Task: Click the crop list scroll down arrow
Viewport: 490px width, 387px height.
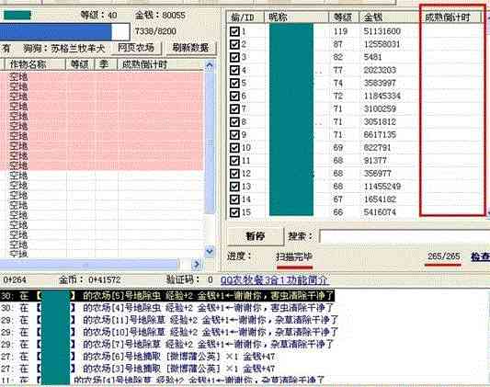Action: [x=210, y=251]
